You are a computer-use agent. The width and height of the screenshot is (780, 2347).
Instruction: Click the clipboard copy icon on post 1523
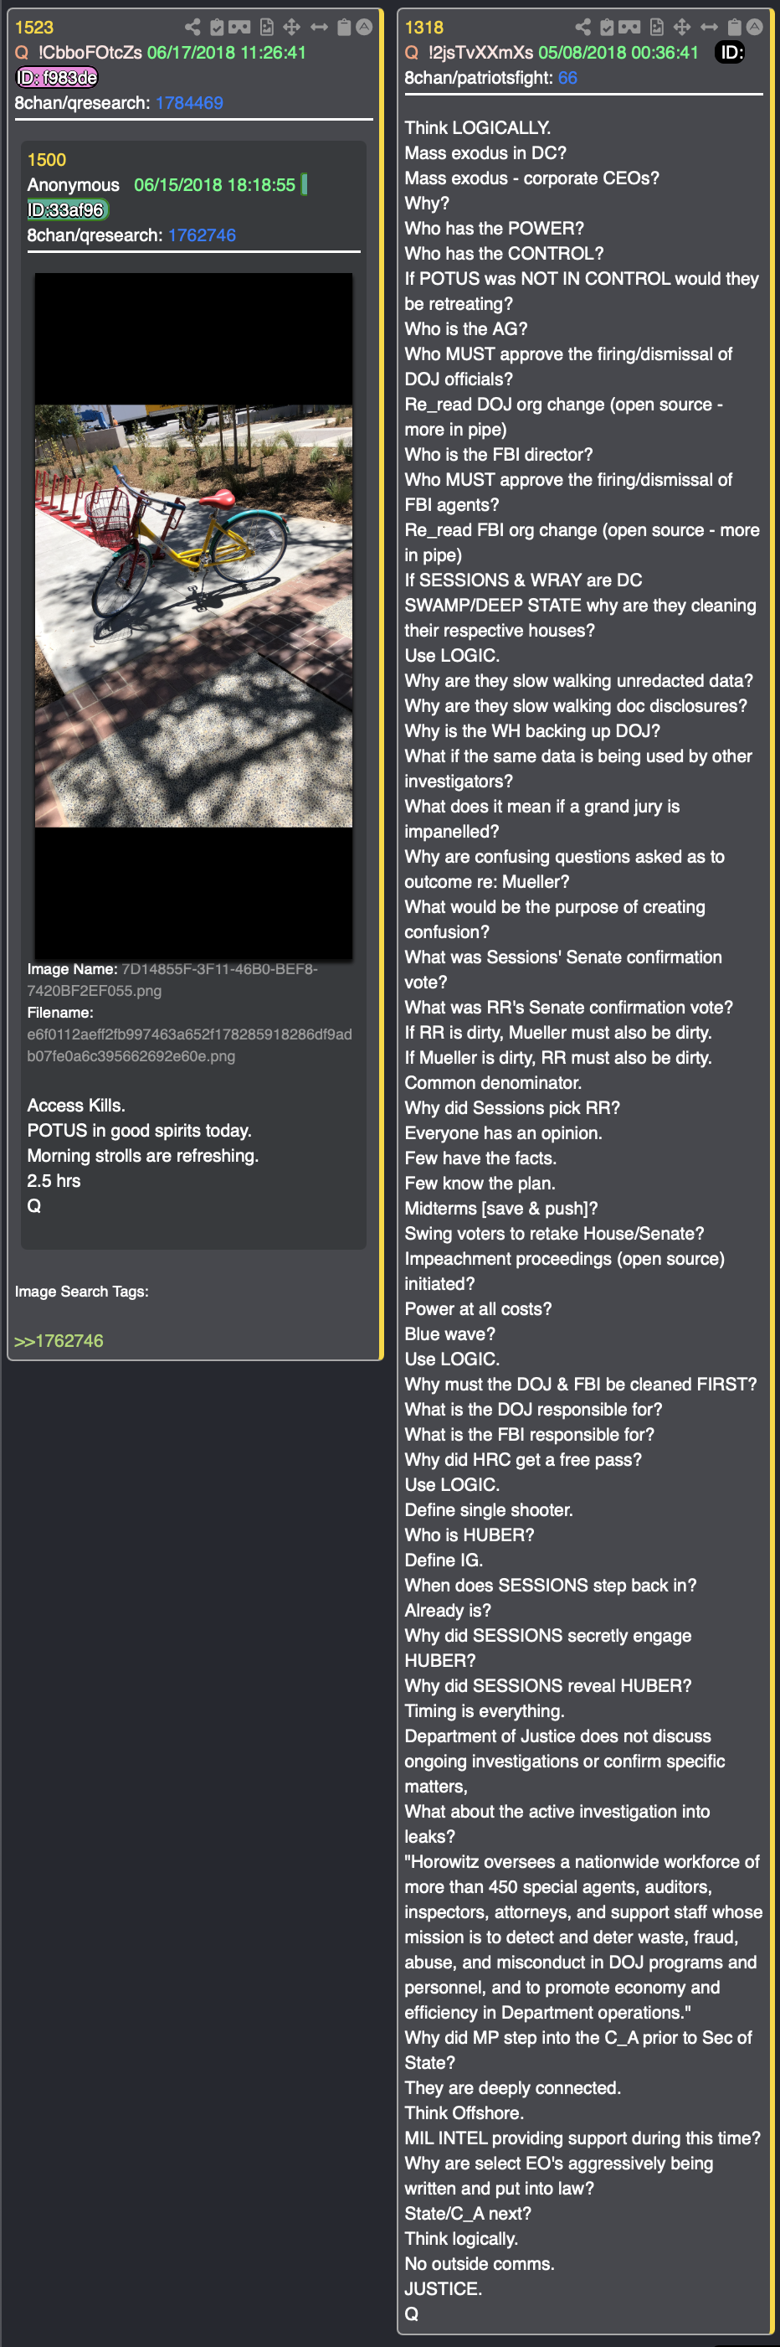(344, 28)
